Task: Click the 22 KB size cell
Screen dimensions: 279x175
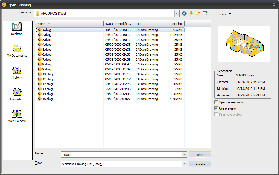Action: tap(178, 89)
